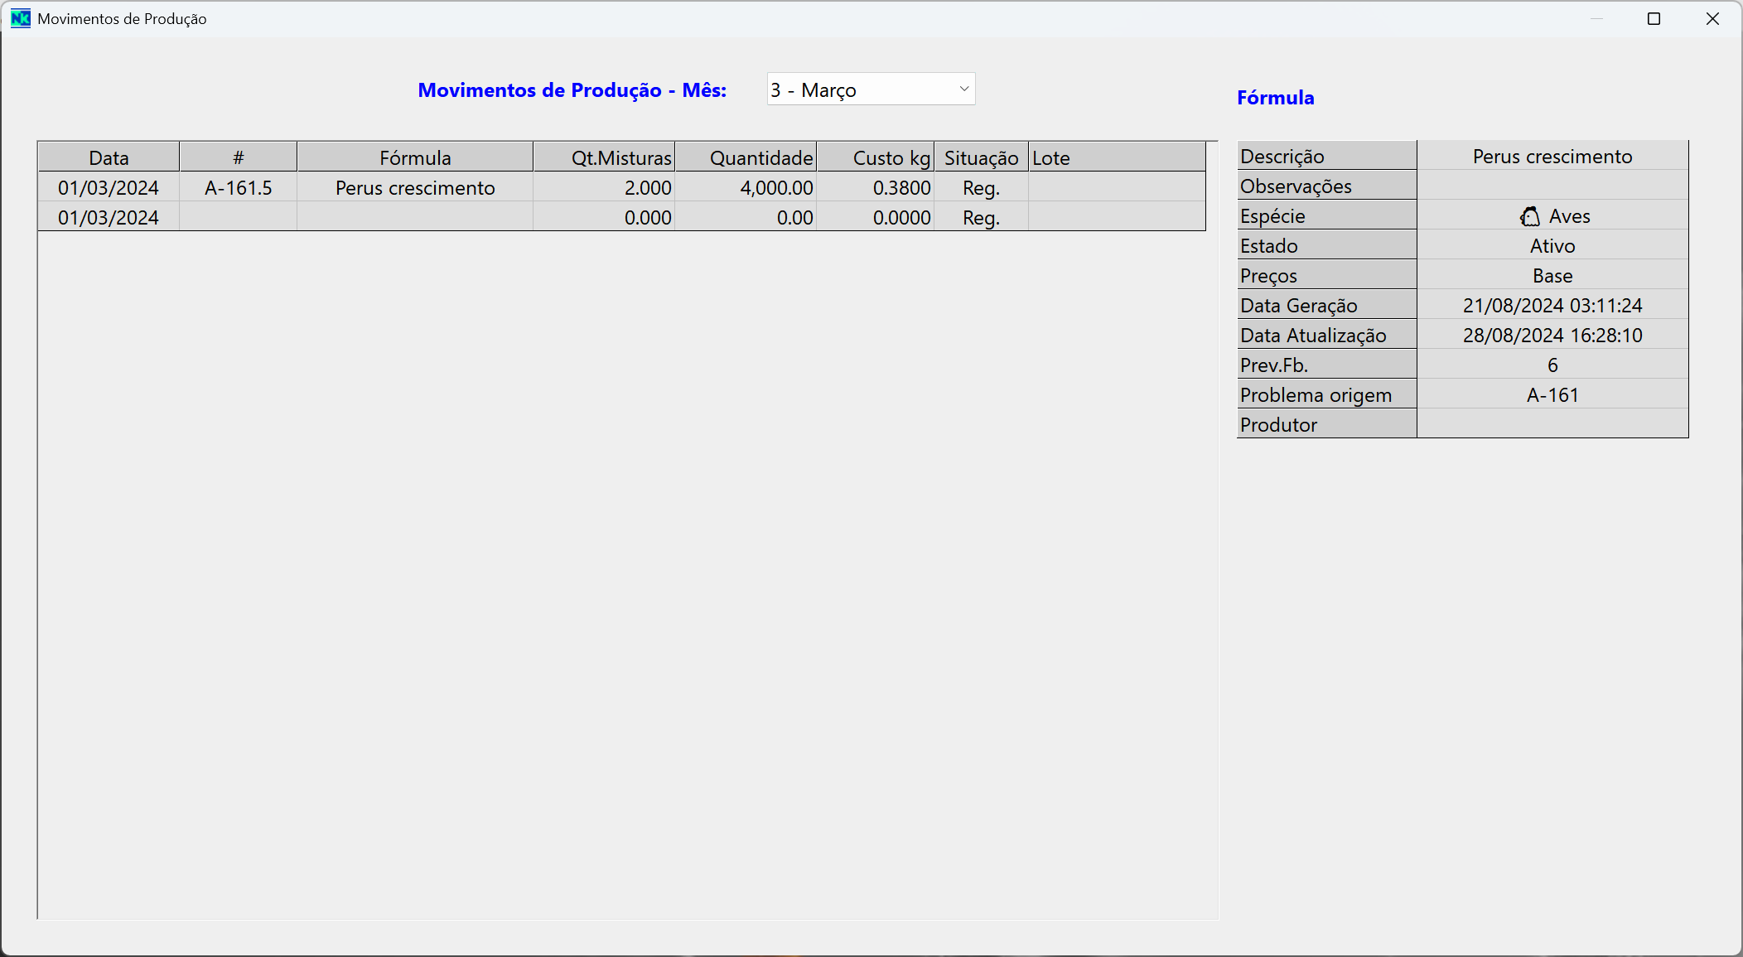Click the Problema origem value A-161
The height and width of the screenshot is (957, 1743).
pos(1552,395)
